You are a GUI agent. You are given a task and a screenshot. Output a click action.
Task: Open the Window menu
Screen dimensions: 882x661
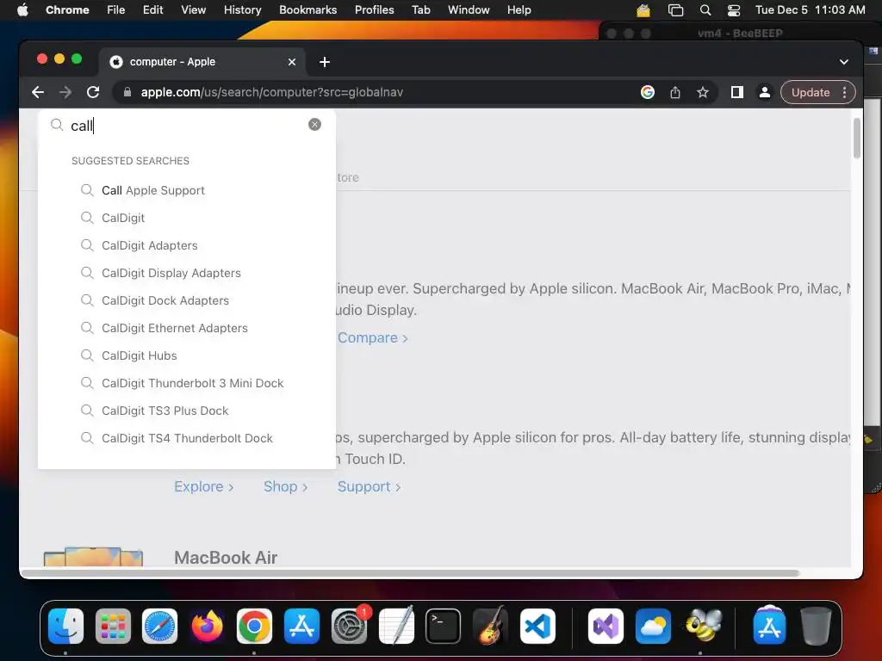[469, 9]
